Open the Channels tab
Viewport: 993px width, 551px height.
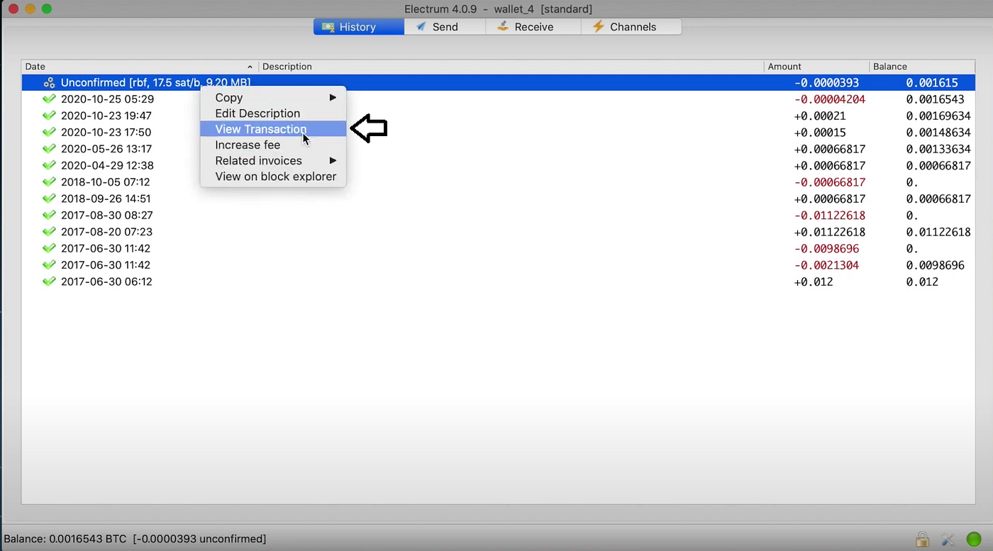click(x=631, y=27)
